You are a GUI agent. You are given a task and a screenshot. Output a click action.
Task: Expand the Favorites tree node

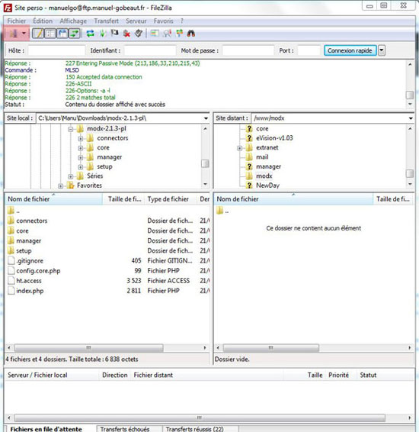coord(60,186)
